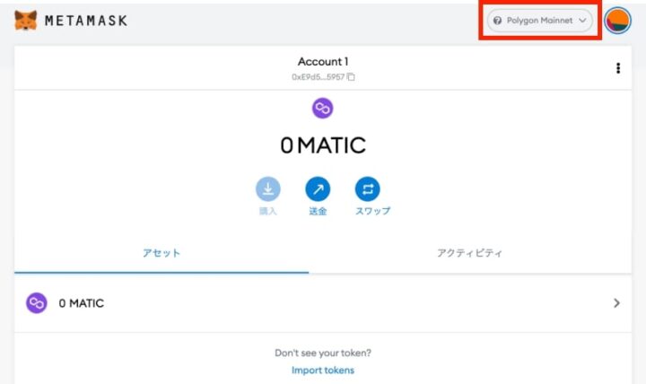The width and height of the screenshot is (646, 384).
Task: Open the 0 MATIC asset row
Action: tap(323, 303)
